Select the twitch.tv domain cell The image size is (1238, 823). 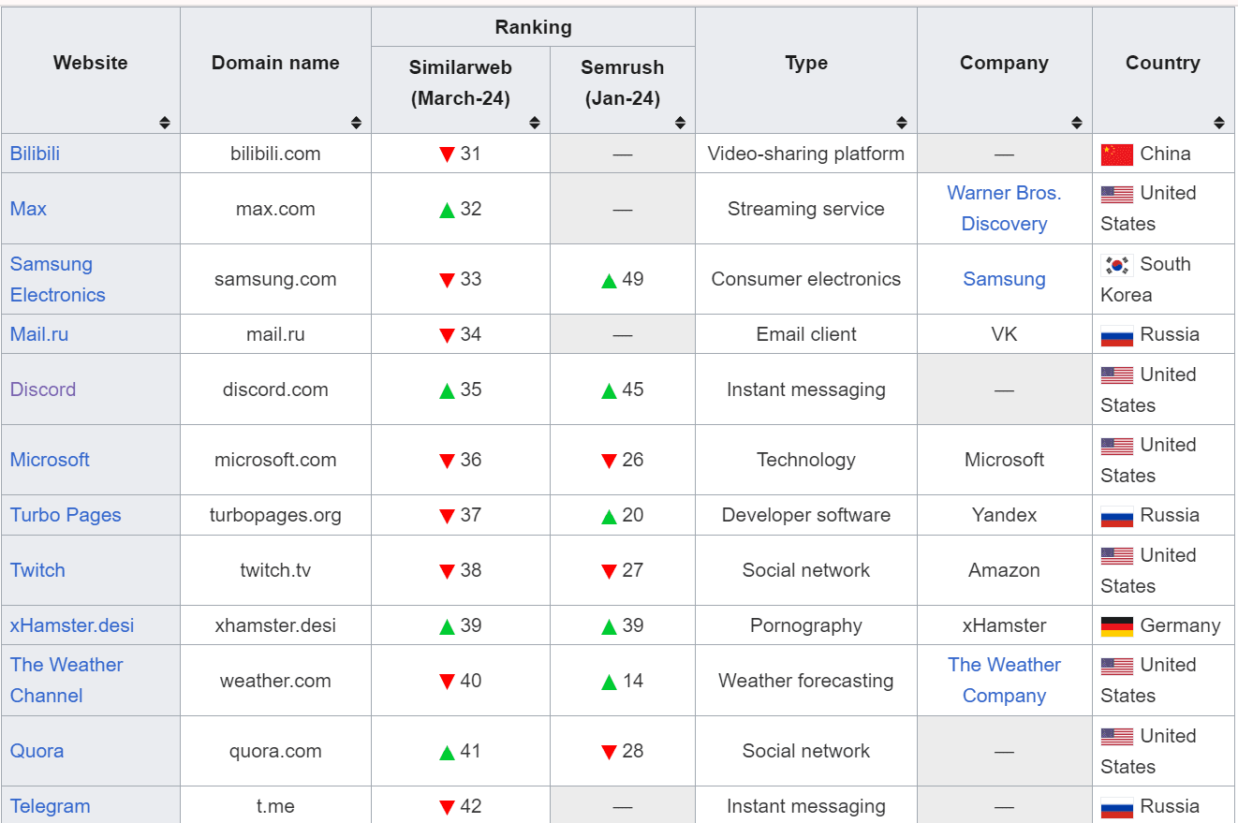coord(275,570)
